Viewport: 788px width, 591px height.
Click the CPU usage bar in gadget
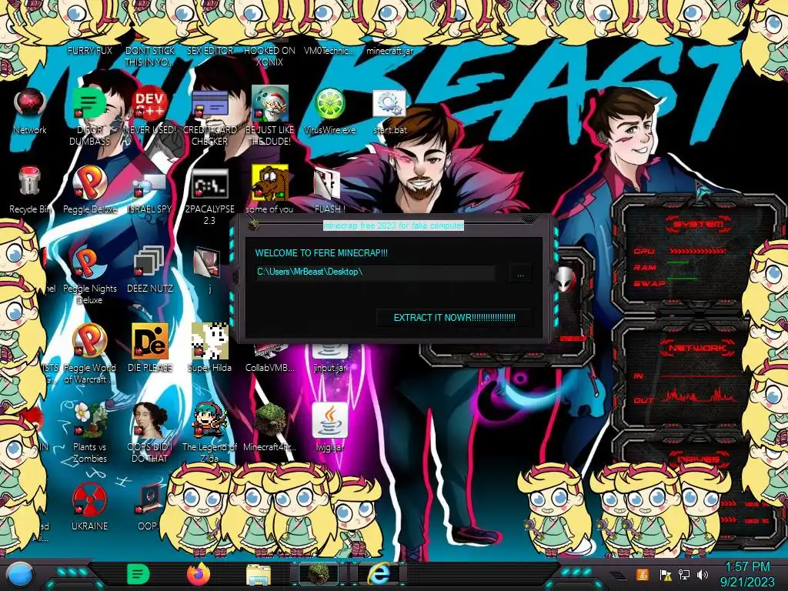coord(698,251)
